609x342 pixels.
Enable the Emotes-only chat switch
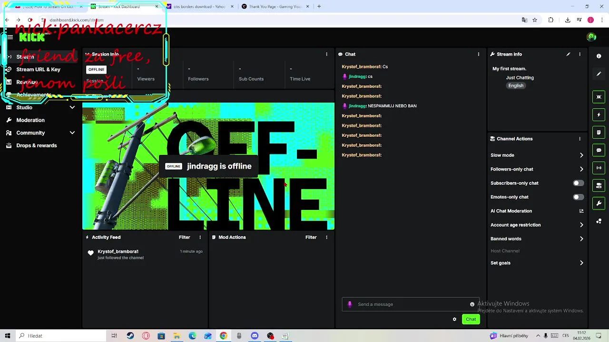pyautogui.click(x=578, y=197)
